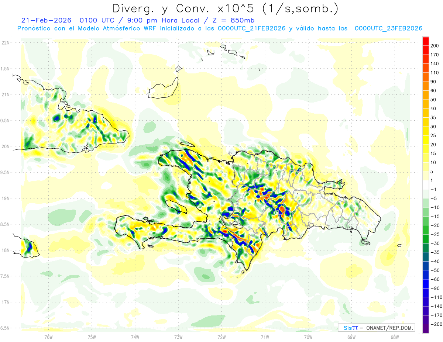Click the '70W' longitude label
443x342 pixels.
308,336
